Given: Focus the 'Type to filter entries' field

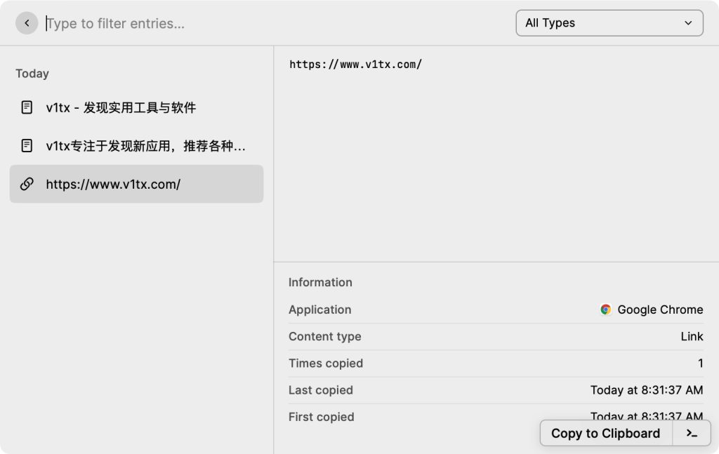Looking at the screenshot, I should (x=275, y=23).
